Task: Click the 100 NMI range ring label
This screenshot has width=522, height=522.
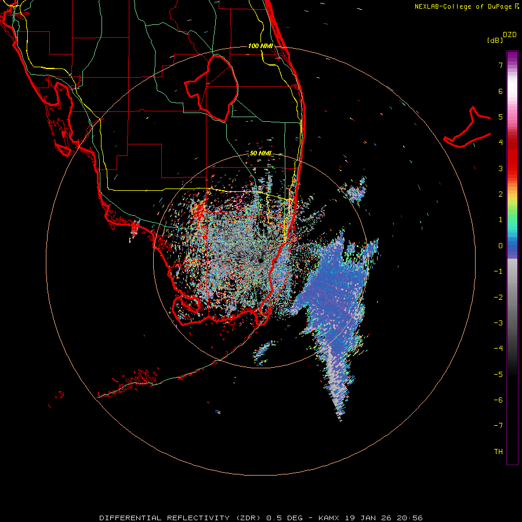Action: (x=260, y=46)
